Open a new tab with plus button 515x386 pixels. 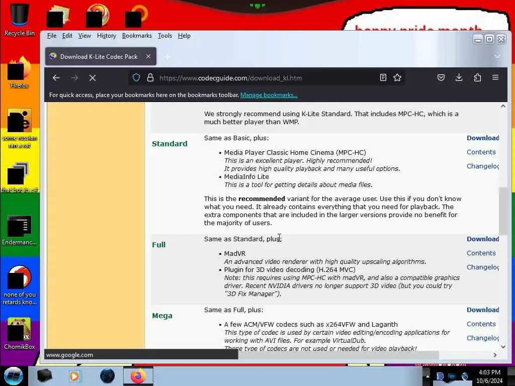pos(167,57)
